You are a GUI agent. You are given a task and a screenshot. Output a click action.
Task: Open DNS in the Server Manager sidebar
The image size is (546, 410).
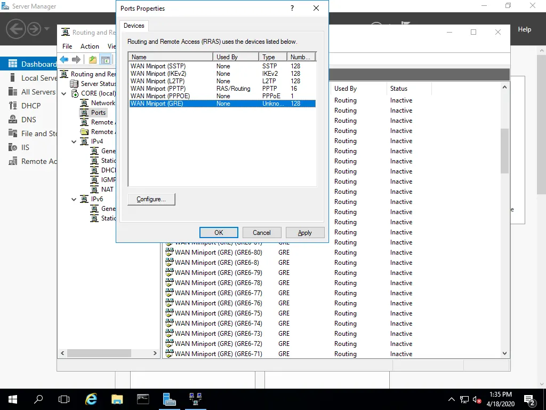click(29, 120)
